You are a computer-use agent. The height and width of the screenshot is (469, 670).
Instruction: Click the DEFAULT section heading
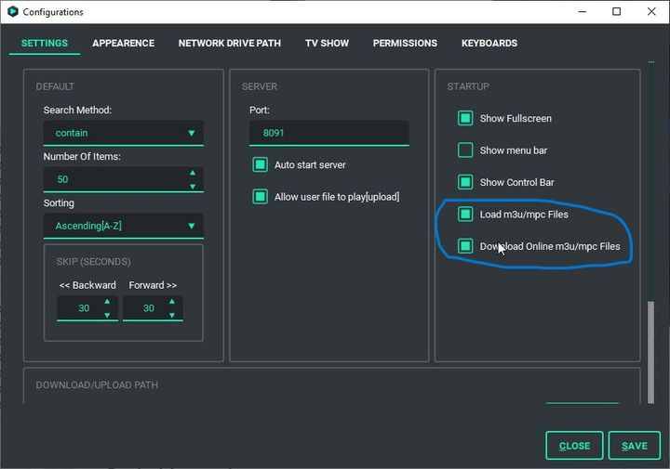coord(55,86)
